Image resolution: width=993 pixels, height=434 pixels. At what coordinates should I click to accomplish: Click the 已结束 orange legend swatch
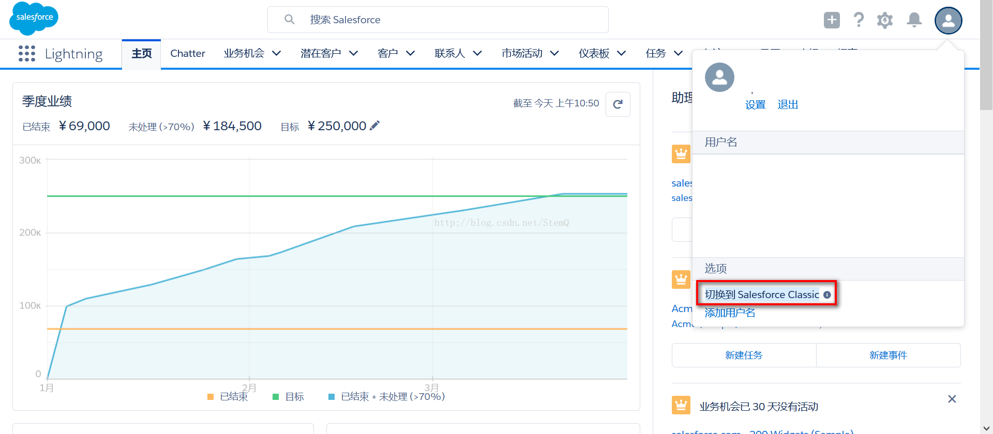(x=210, y=397)
